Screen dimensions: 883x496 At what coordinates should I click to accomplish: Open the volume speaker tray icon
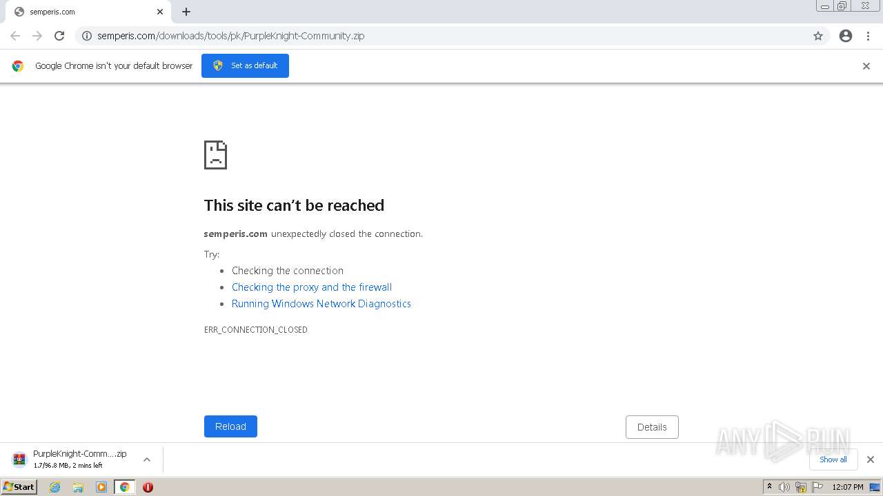(x=784, y=487)
